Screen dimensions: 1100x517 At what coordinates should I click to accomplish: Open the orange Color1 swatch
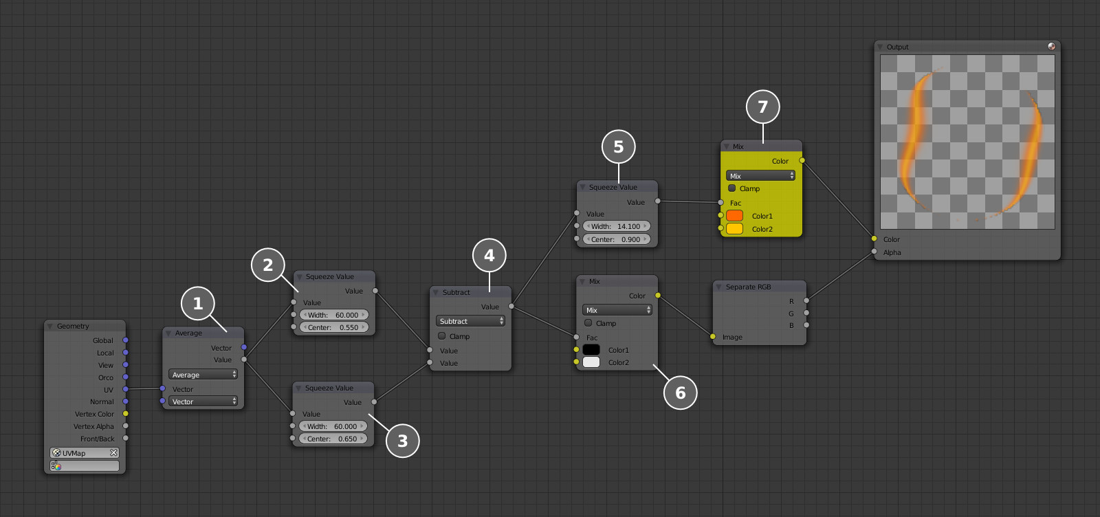pos(735,216)
